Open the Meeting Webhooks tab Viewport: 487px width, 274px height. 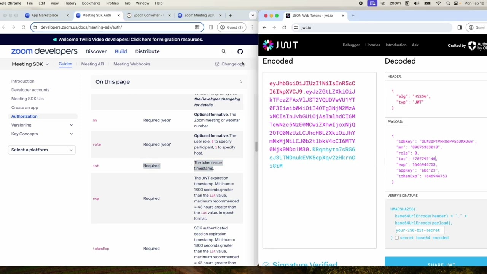pyautogui.click(x=132, y=64)
